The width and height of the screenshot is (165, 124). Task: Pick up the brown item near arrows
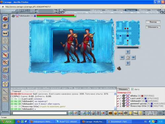pyautogui.click(x=119, y=68)
